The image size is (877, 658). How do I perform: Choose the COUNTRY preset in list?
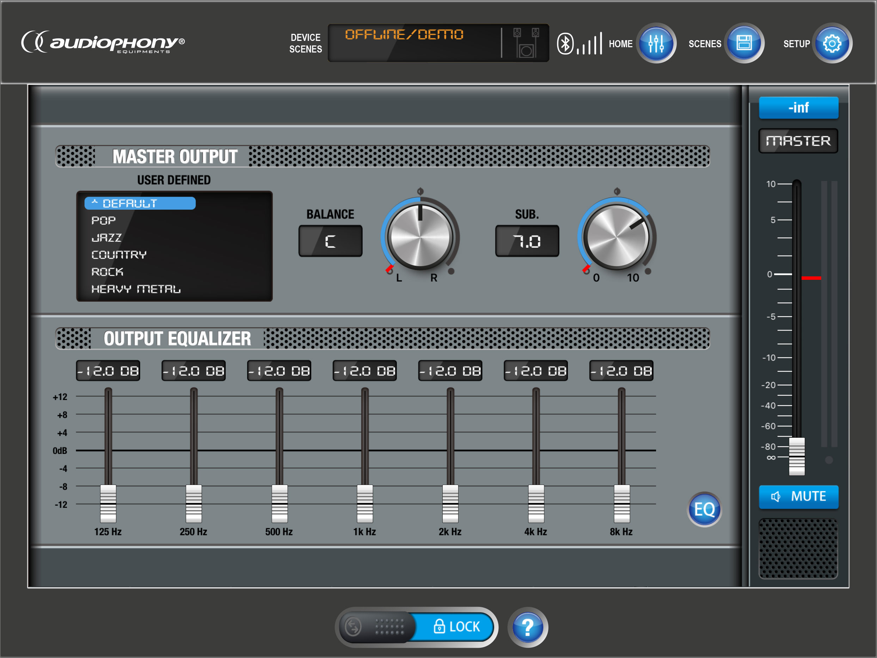point(119,254)
